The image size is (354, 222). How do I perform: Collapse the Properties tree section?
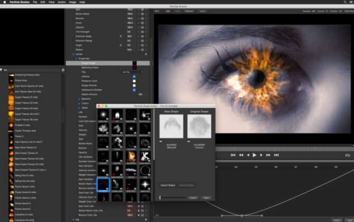pos(75,58)
